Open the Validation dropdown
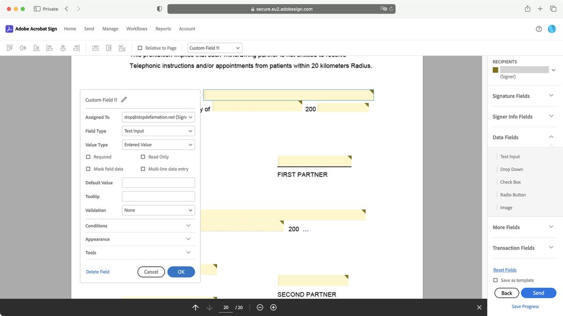The image size is (563, 316). click(x=158, y=210)
